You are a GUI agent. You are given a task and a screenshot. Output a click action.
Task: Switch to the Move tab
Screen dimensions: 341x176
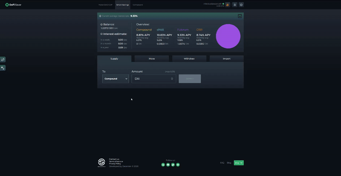coord(152,59)
